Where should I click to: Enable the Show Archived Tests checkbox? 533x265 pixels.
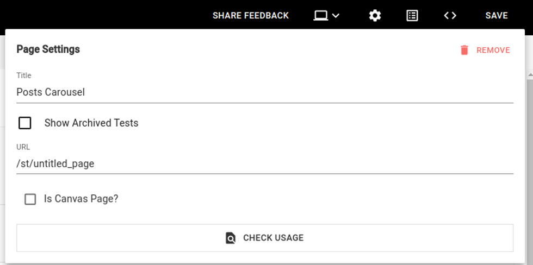25,123
